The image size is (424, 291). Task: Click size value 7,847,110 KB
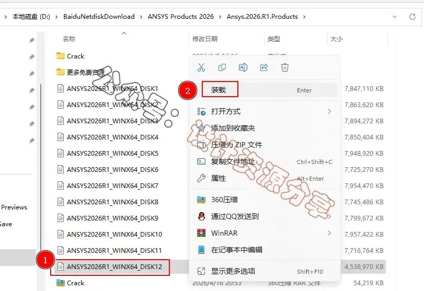coord(364,89)
